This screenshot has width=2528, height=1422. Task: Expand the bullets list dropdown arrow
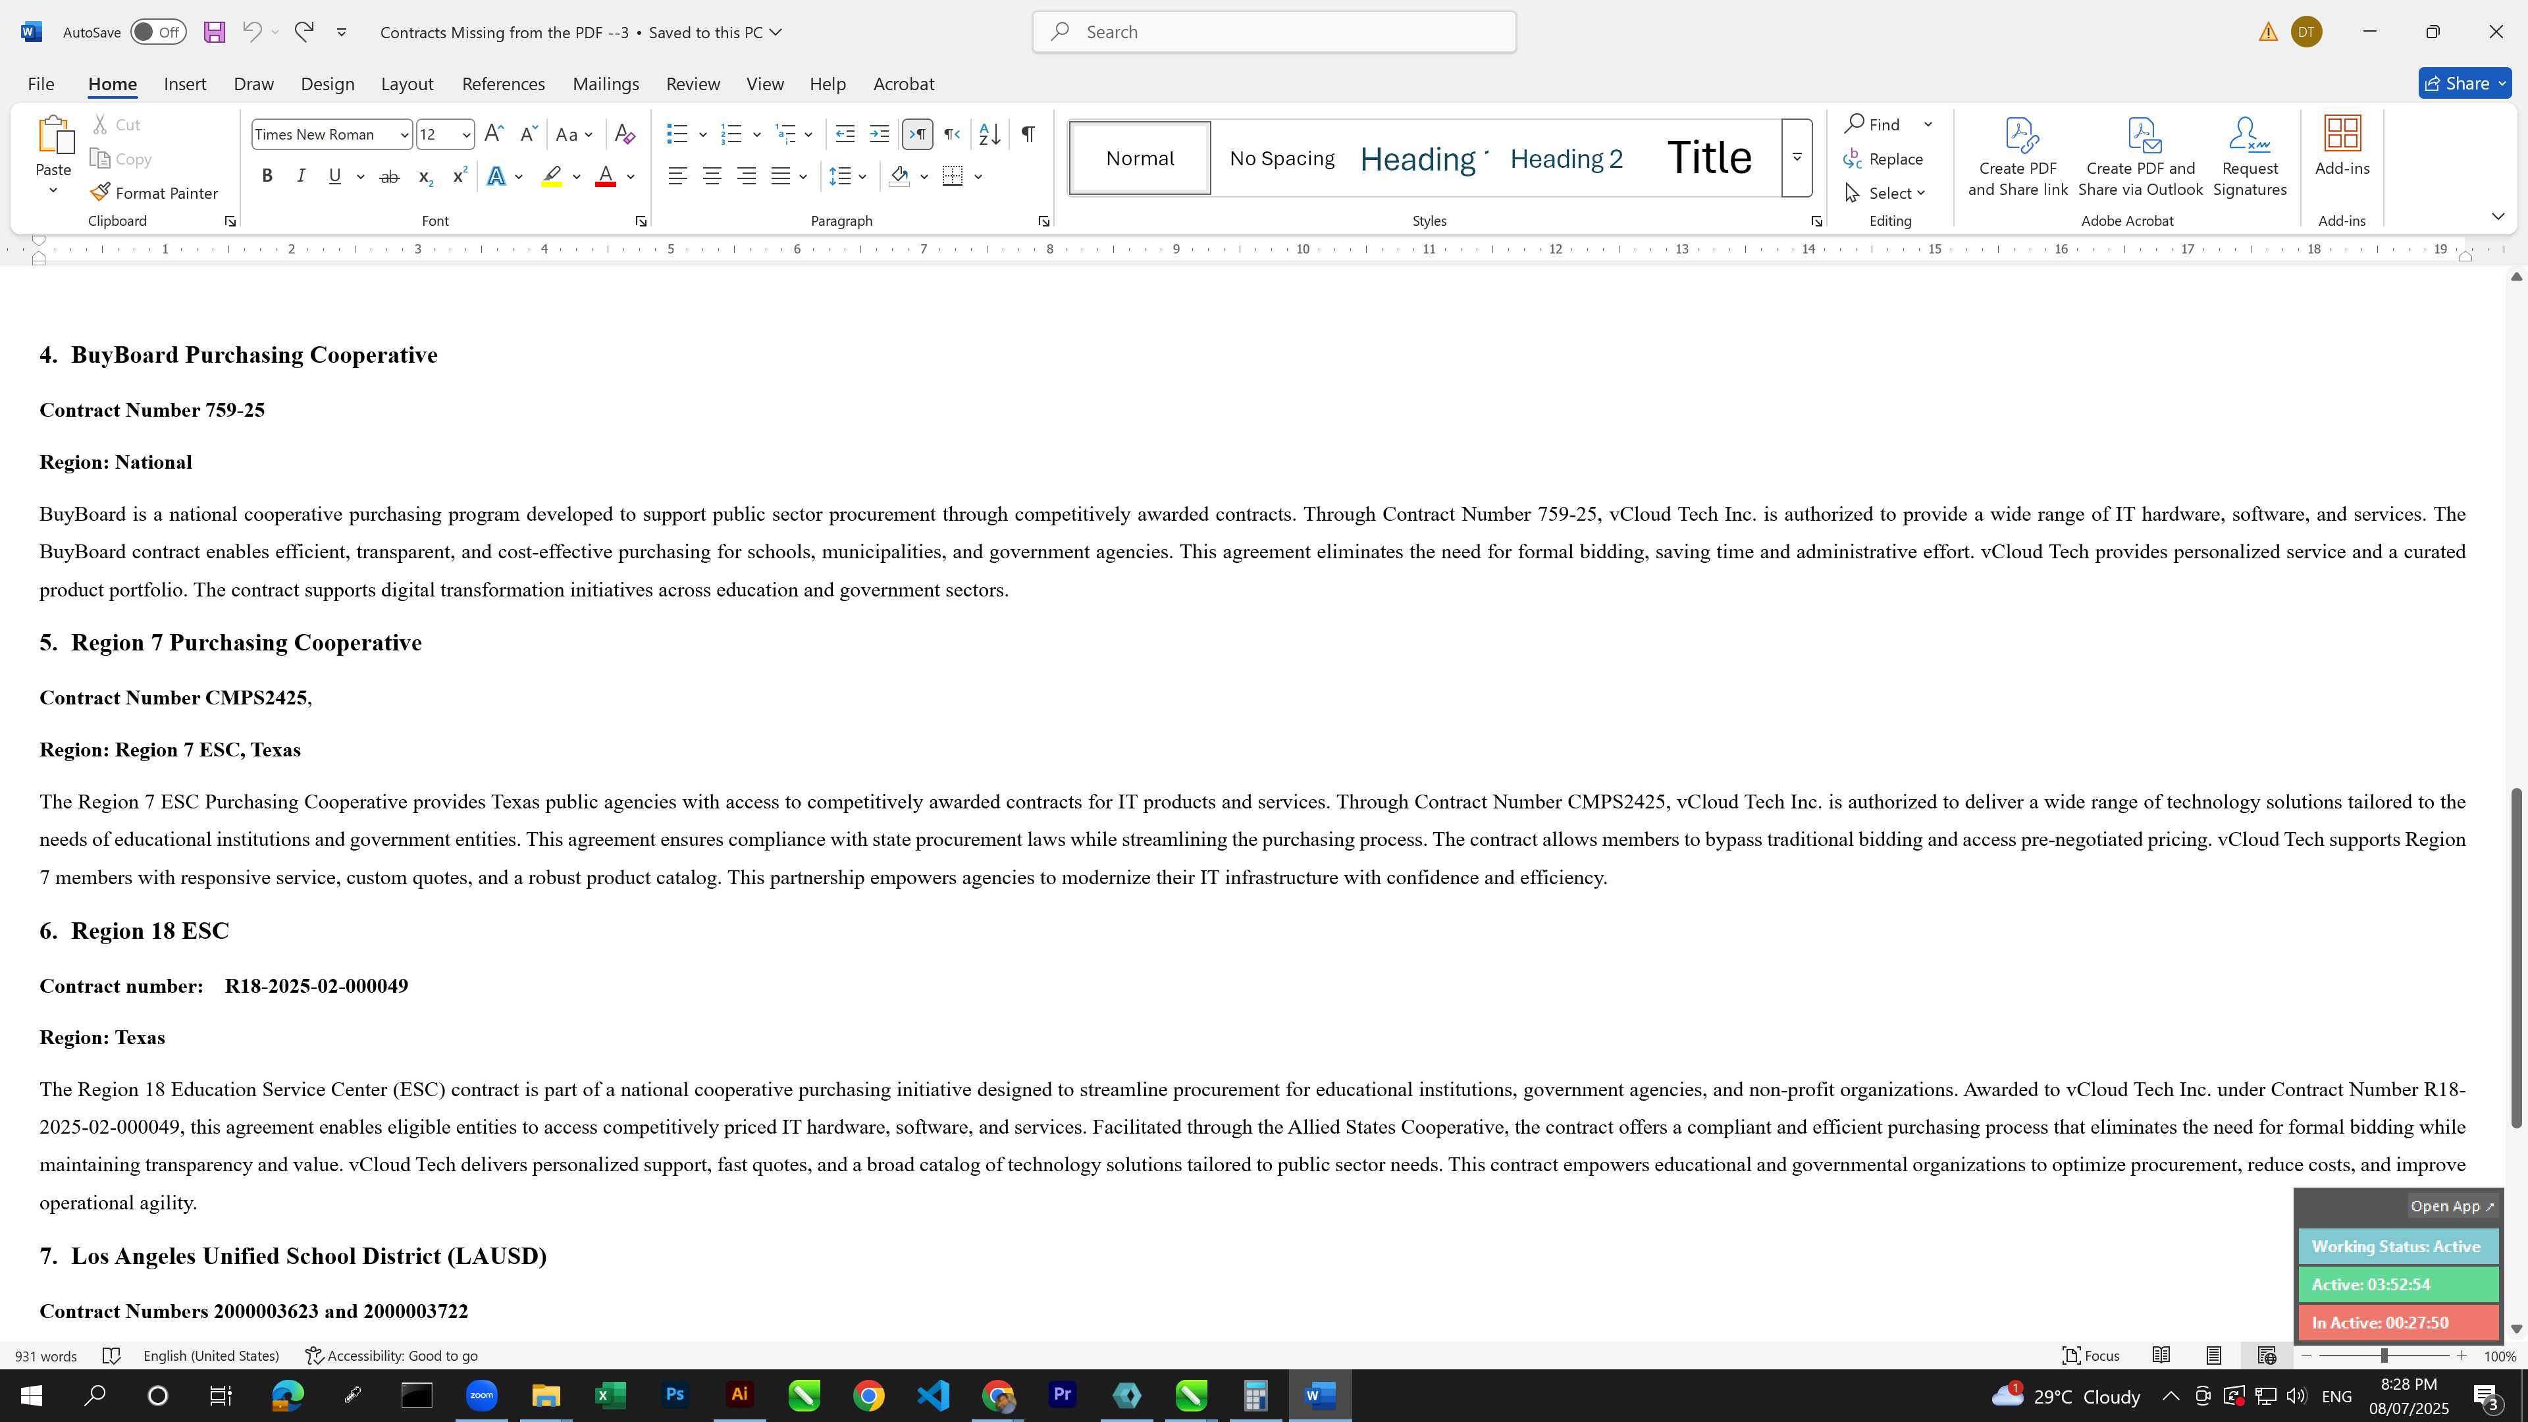pos(702,134)
